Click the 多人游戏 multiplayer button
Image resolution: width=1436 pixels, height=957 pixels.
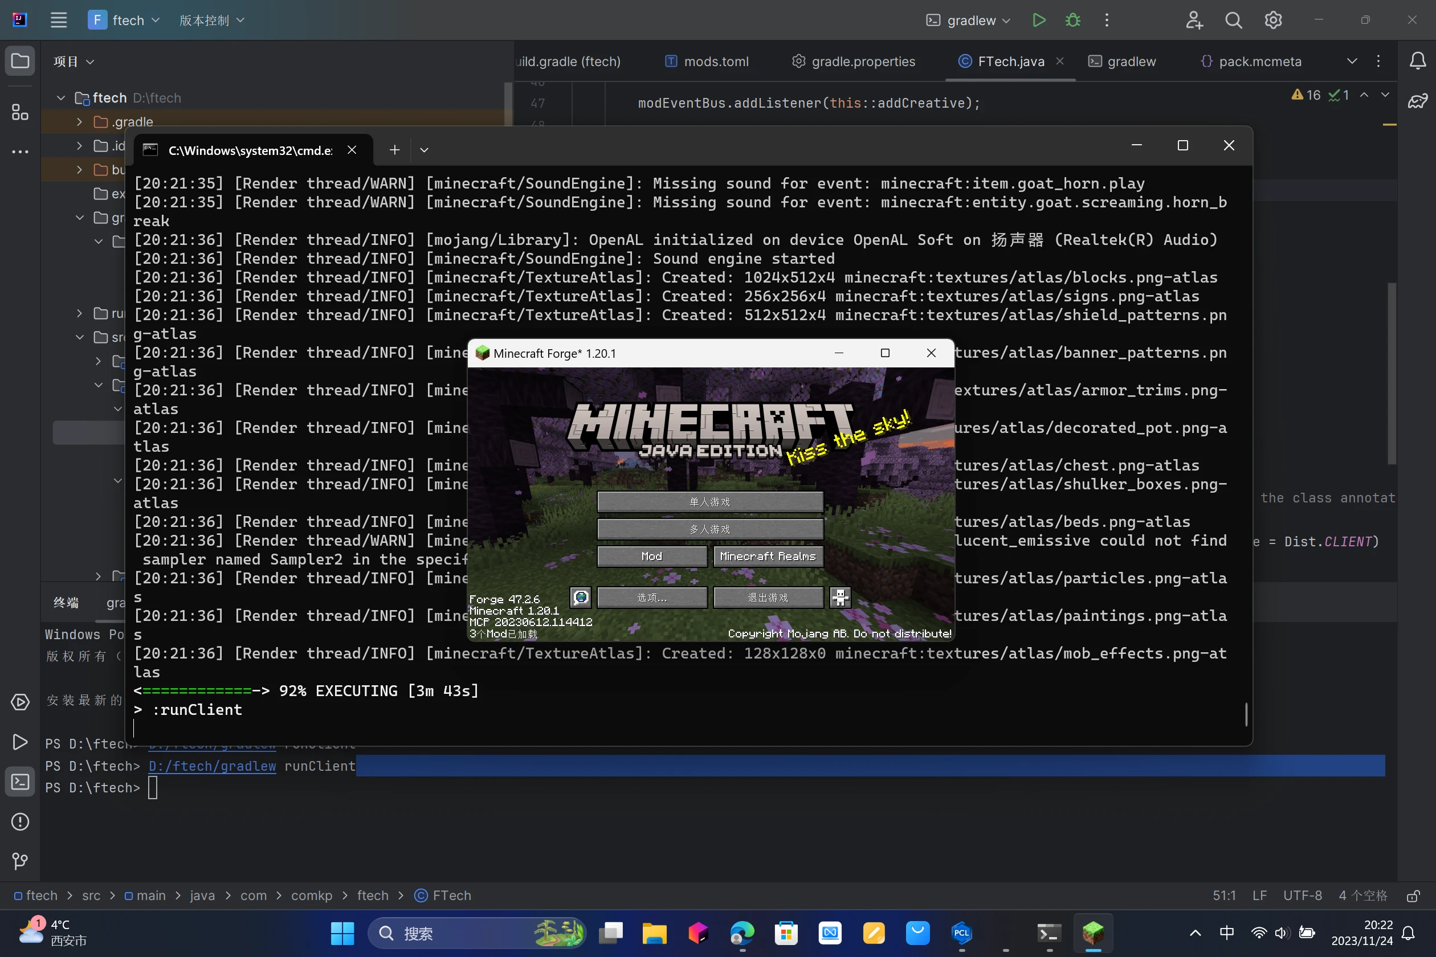(x=710, y=529)
